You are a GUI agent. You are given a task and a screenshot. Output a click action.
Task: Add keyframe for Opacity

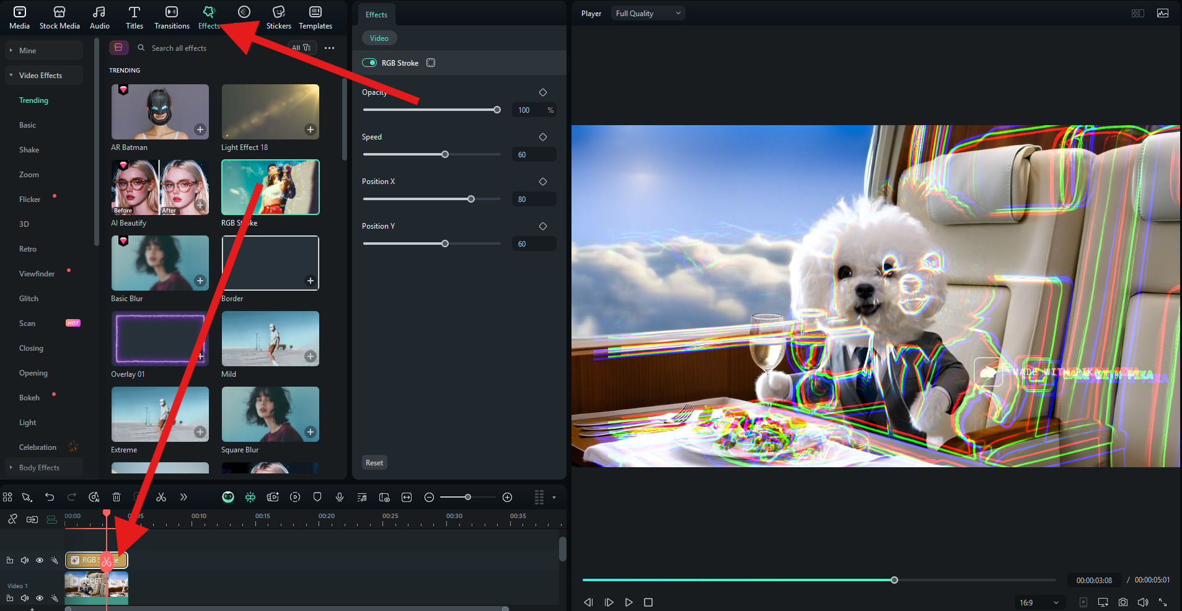(x=543, y=92)
